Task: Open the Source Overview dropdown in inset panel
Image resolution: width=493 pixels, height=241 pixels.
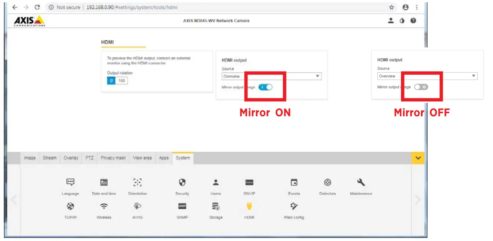Action: [x=427, y=76]
